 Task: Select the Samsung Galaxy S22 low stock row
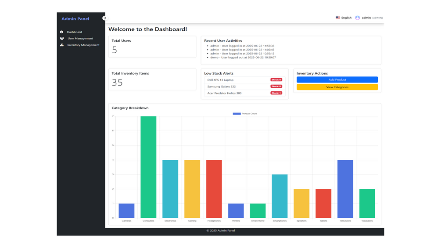245,86
